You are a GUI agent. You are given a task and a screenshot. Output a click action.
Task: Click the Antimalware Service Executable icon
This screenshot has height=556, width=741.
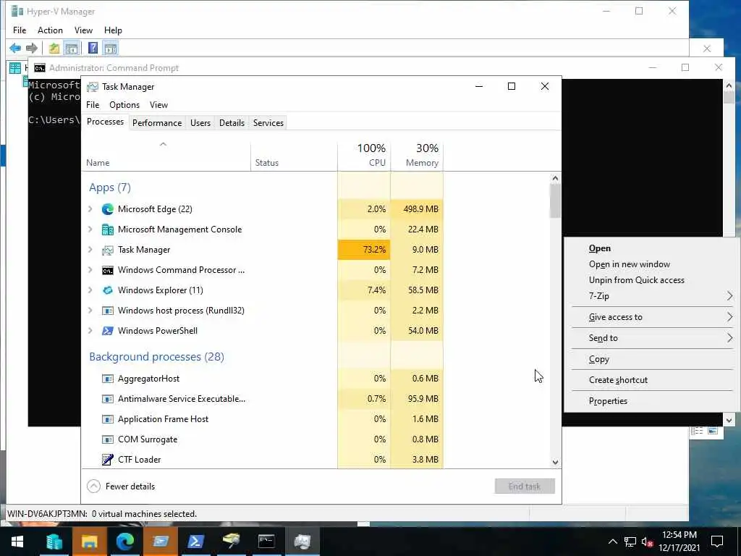(x=108, y=399)
